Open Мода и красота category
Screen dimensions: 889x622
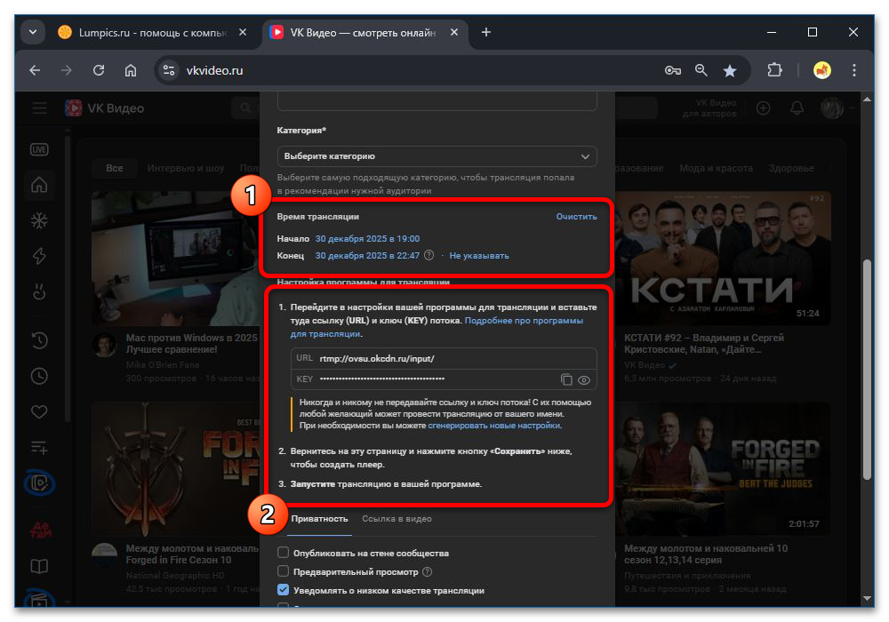pos(716,168)
